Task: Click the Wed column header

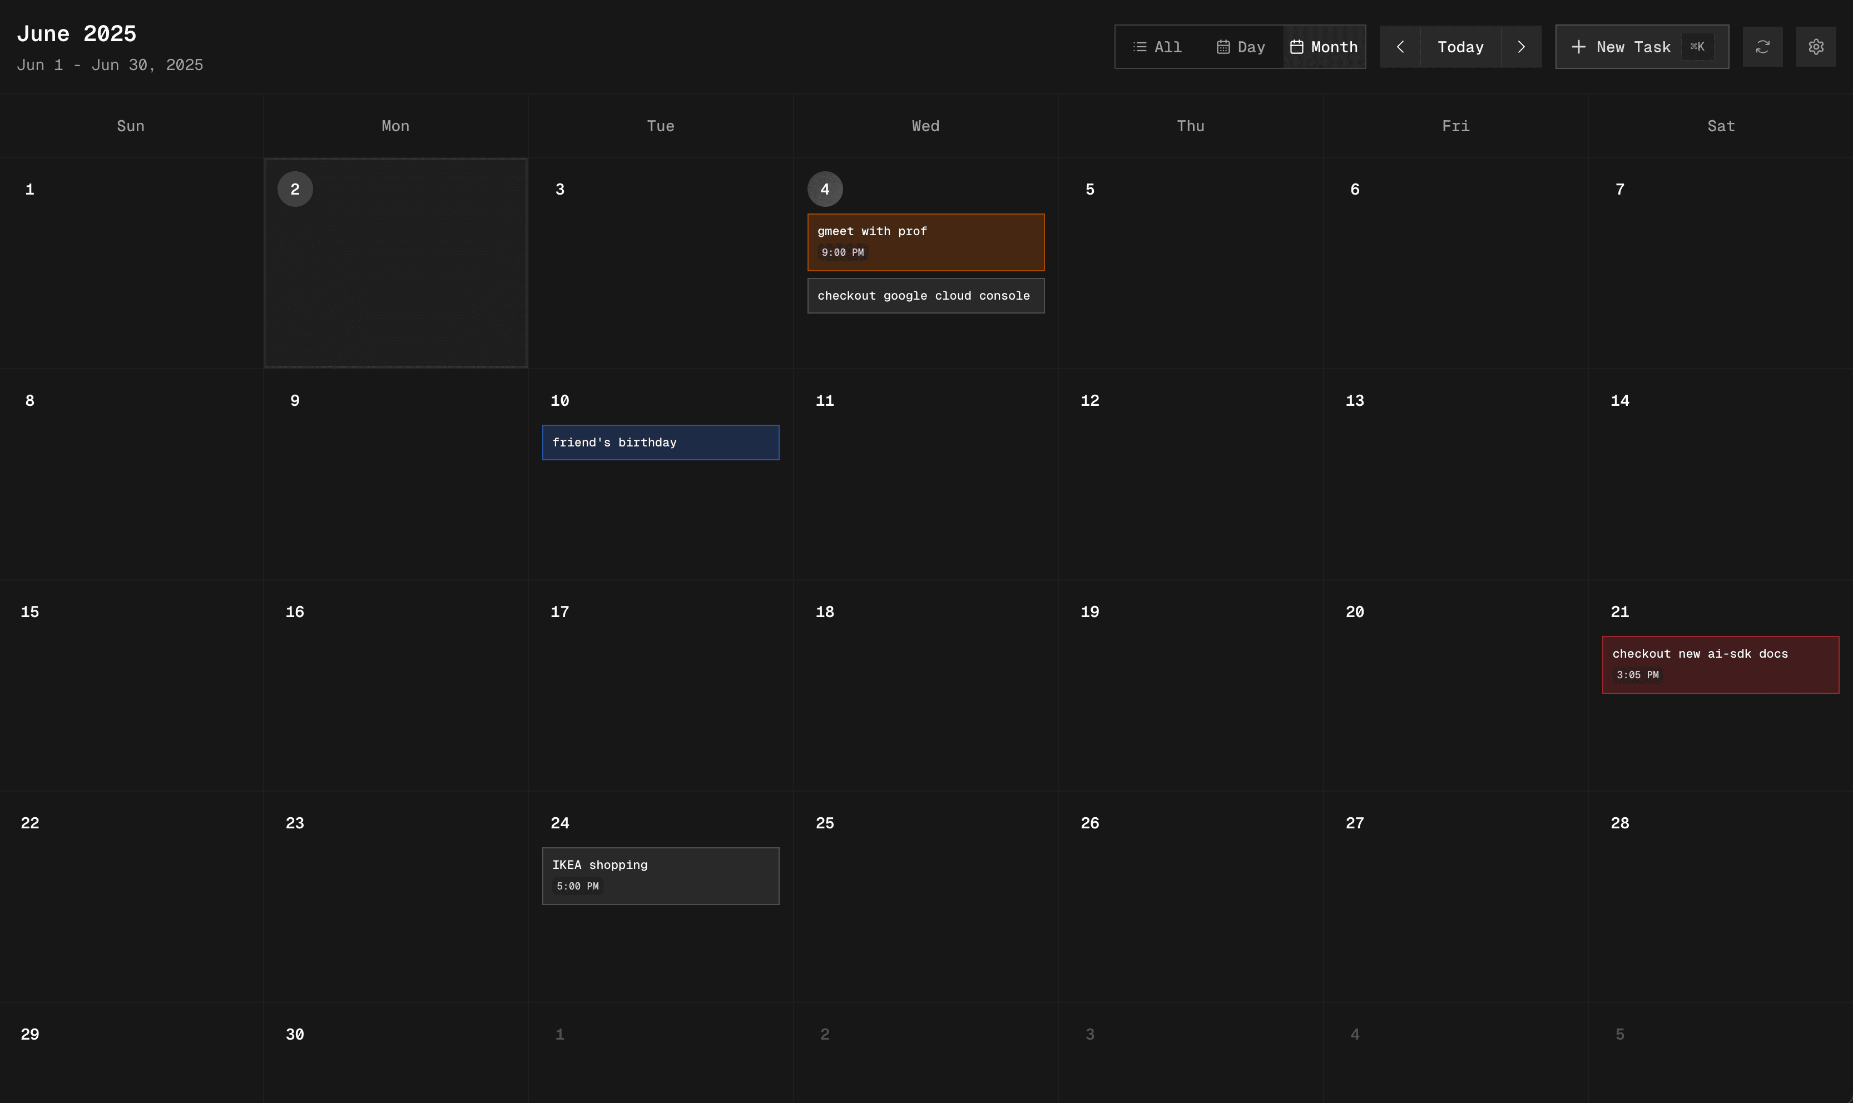Action: click(925, 126)
